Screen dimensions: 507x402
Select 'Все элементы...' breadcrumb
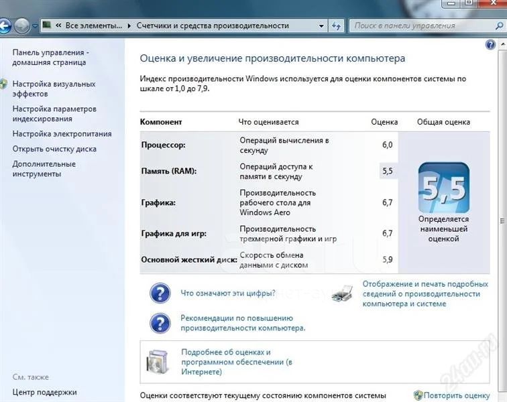pos(94,25)
